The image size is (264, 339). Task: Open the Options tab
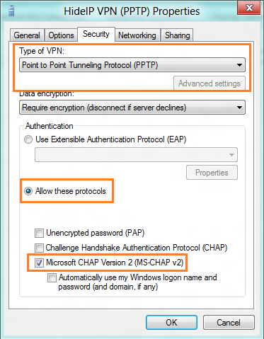point(61,35)
